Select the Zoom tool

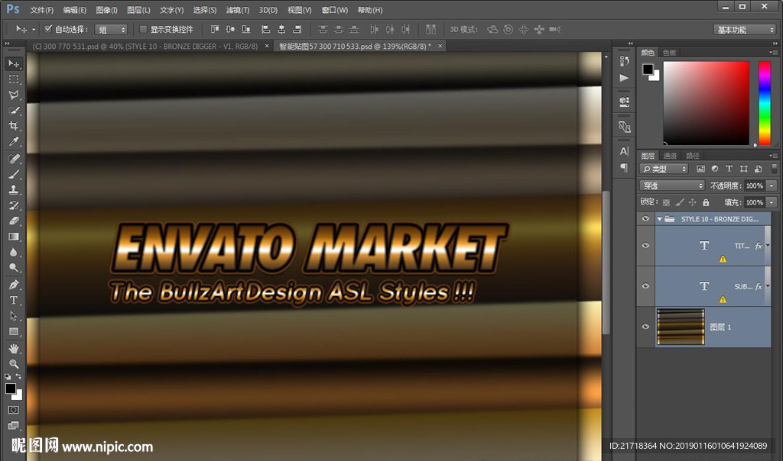[14, 364]
